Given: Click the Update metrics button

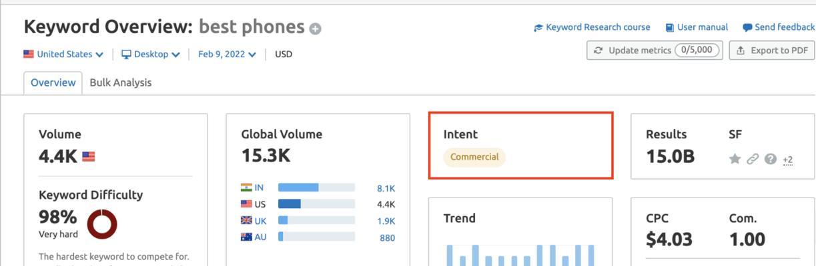Looking at the screenshot, I should click(x=655, y=50).
